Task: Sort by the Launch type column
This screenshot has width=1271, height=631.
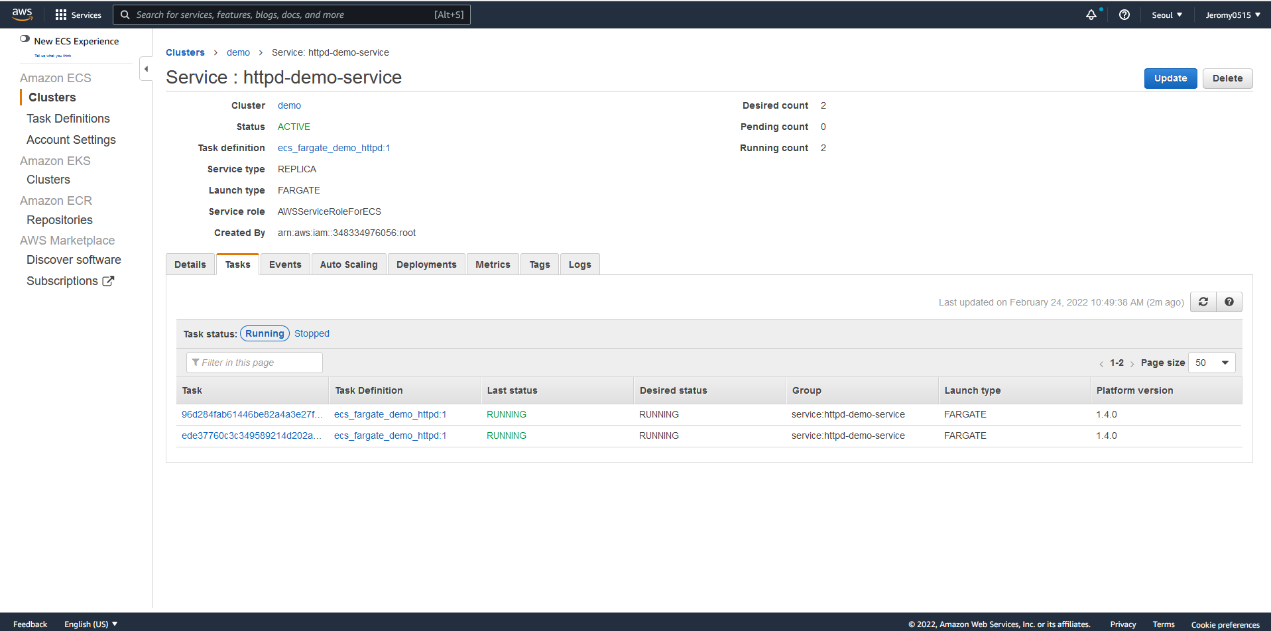Action: tap(1014, 390)
